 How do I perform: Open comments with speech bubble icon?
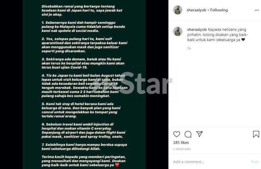pos(188,134)
